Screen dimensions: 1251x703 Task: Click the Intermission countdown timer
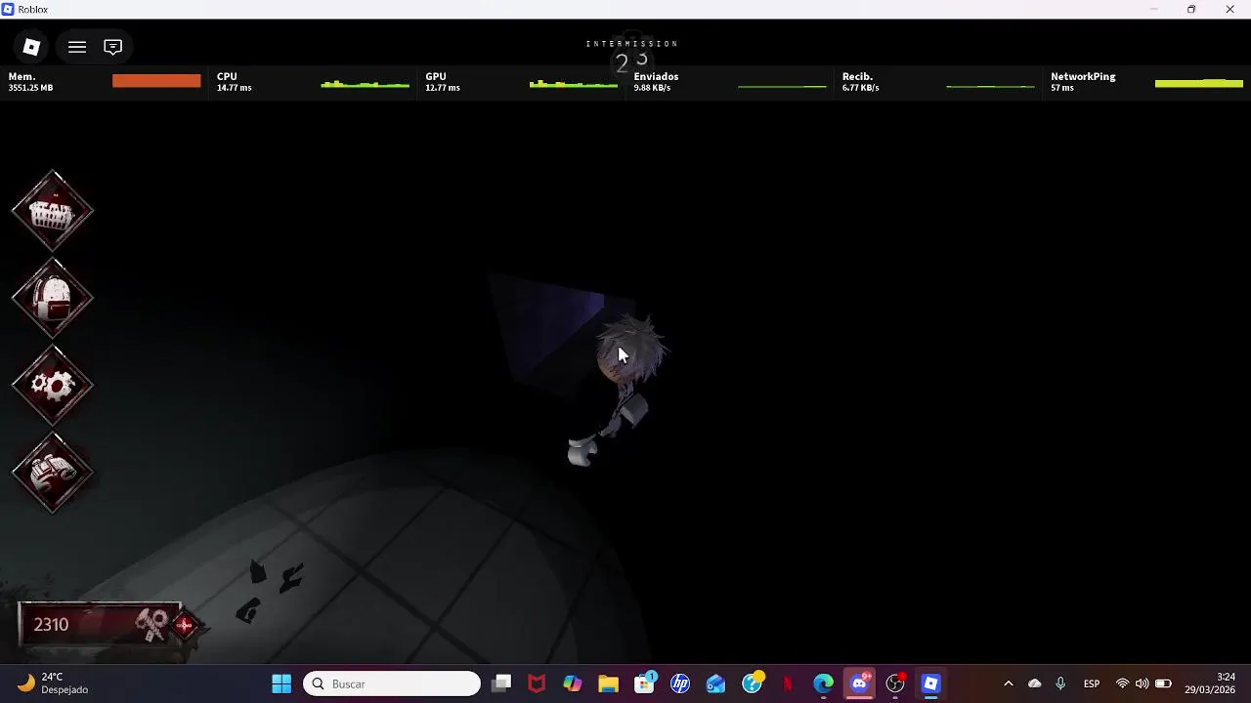[x=631, y=57]
